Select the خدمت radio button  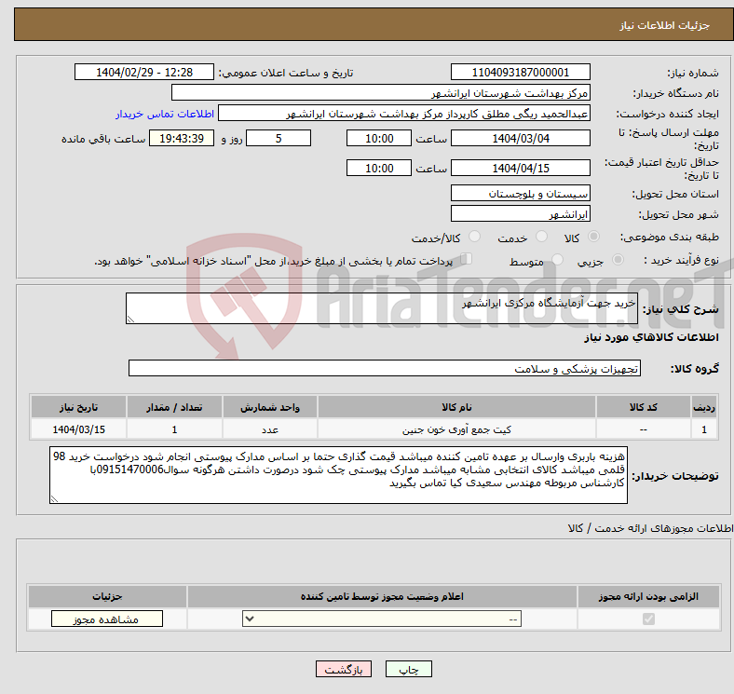pyautogui.click(x=541, y=237)
